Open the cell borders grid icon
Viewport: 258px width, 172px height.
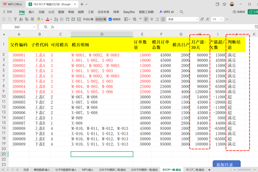click(33, 19)
